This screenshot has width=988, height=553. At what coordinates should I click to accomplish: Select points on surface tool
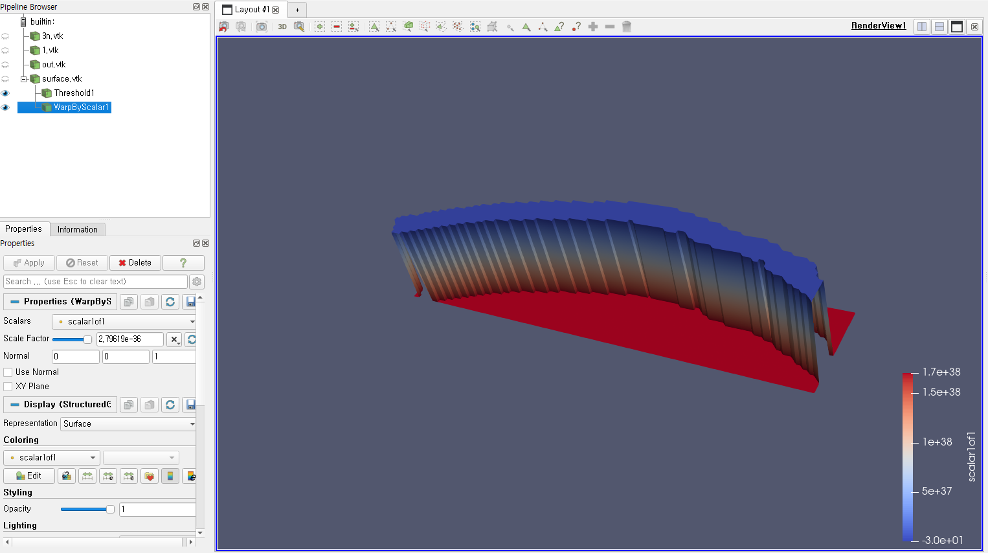point(391,27)
